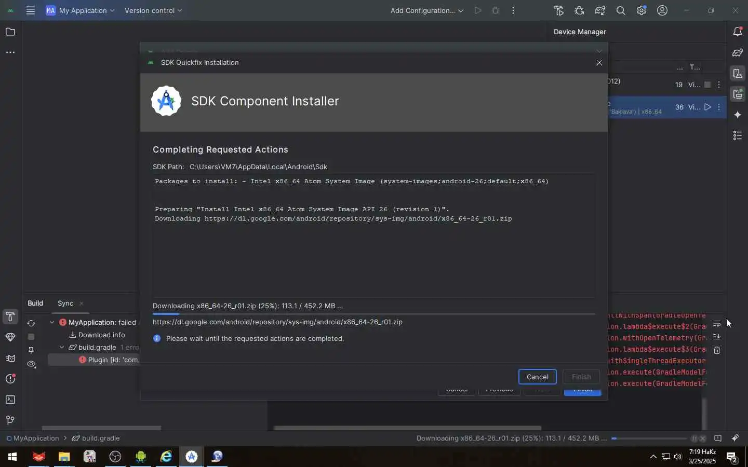Open the main hamburger menu
The image size is (748, 467).
(x=31, y=10)
